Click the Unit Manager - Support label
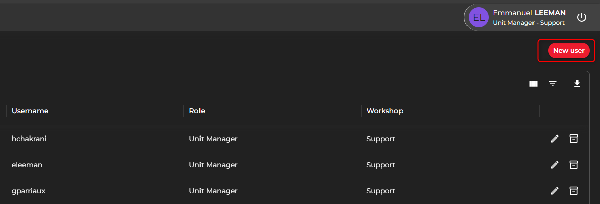 (528, 23)
